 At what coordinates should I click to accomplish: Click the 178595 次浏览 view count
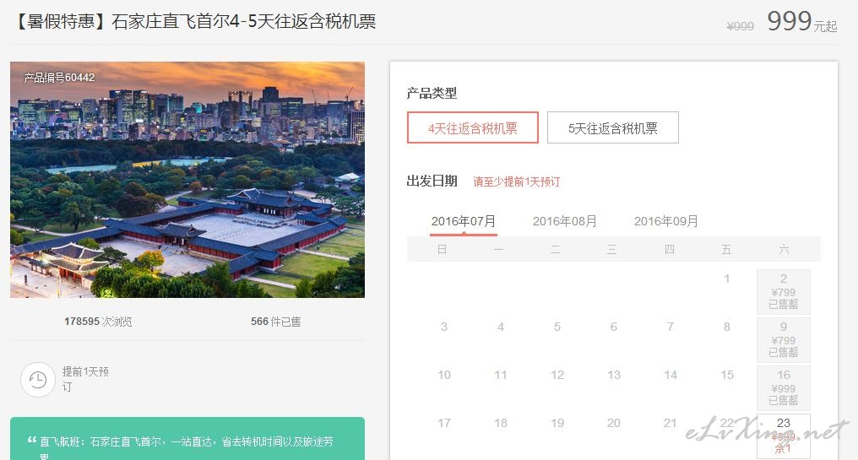[98, 322]
